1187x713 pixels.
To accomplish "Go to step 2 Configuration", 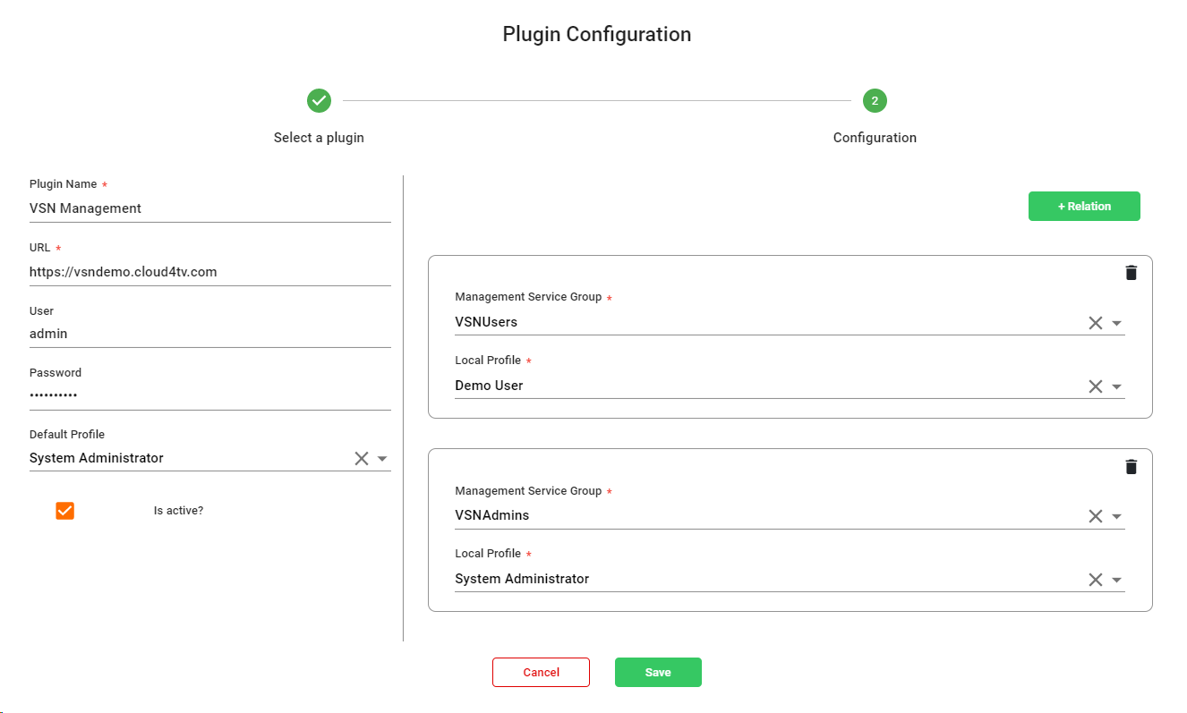I will pos(875,100).
